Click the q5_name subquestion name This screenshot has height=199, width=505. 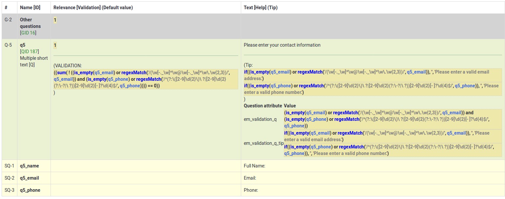tap(30, 166)
